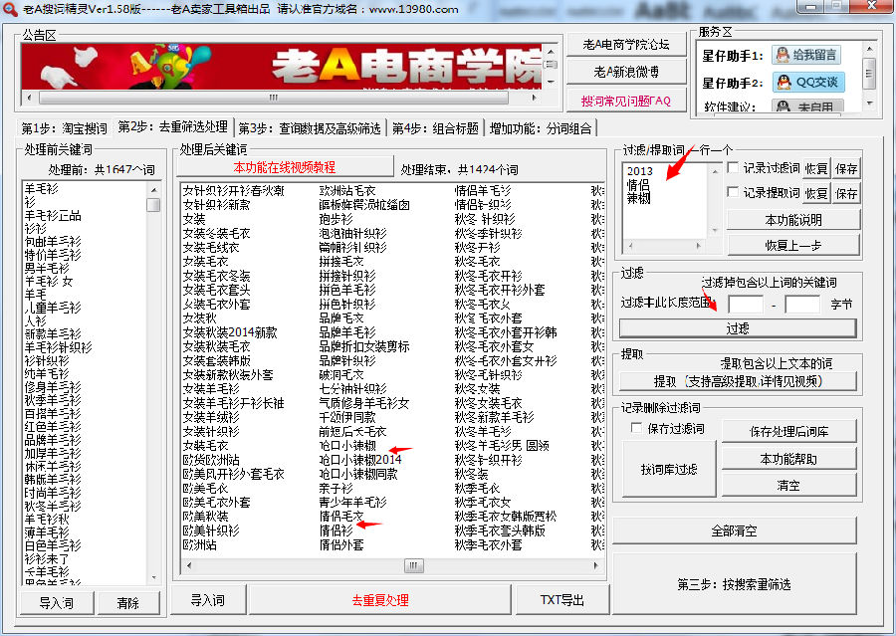The width and height of the screenshot is (896, 636).
Task: Click 按词库过滤 button
Action: [x=669, y=469]
